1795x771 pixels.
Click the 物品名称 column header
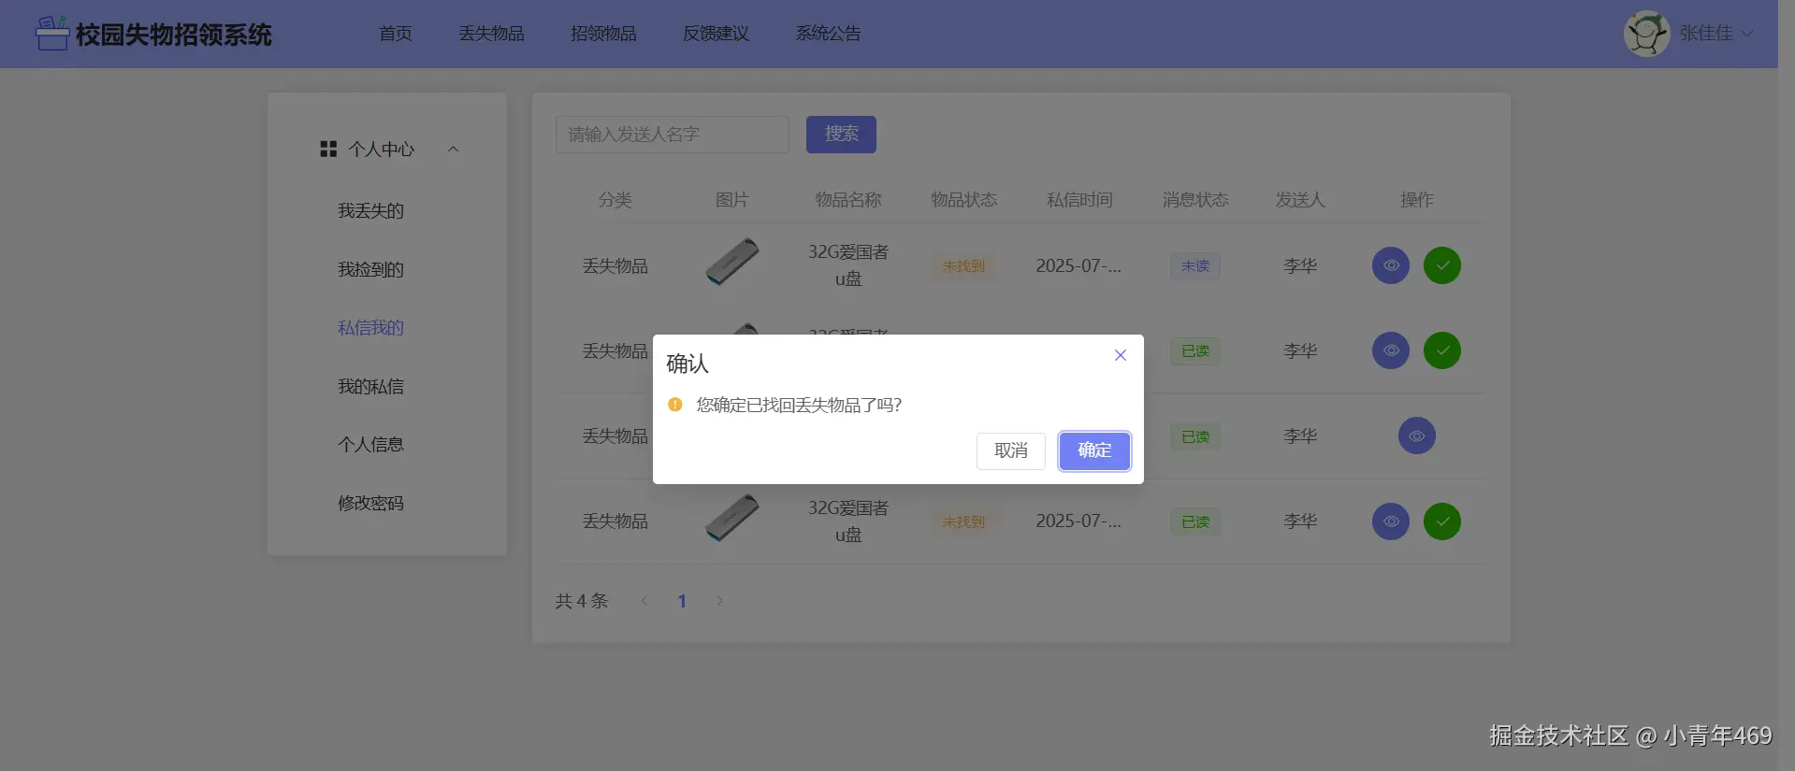click(848, 200)
